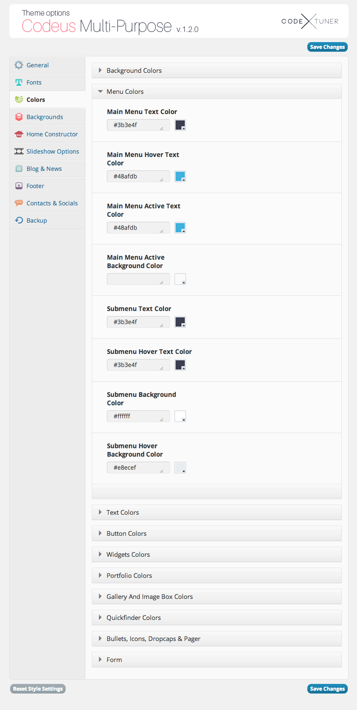Click the Backup circular arrow icon
Viewport: 357px width, 710px height.
(x=19, y=220)
